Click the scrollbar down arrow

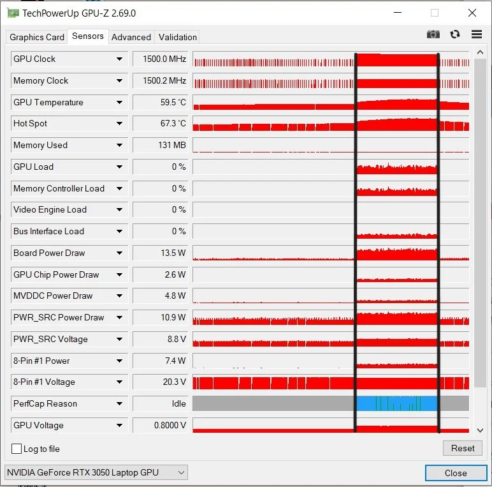pyautogui.click(x=480, y=430)
